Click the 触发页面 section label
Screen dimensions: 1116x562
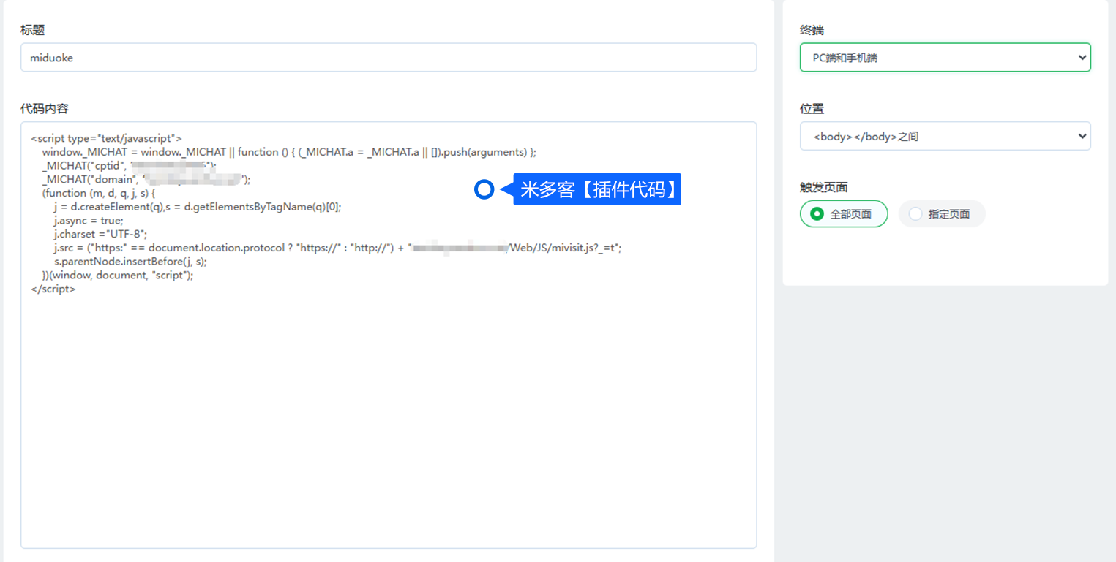pyautogui.click(x=823, y=187)
